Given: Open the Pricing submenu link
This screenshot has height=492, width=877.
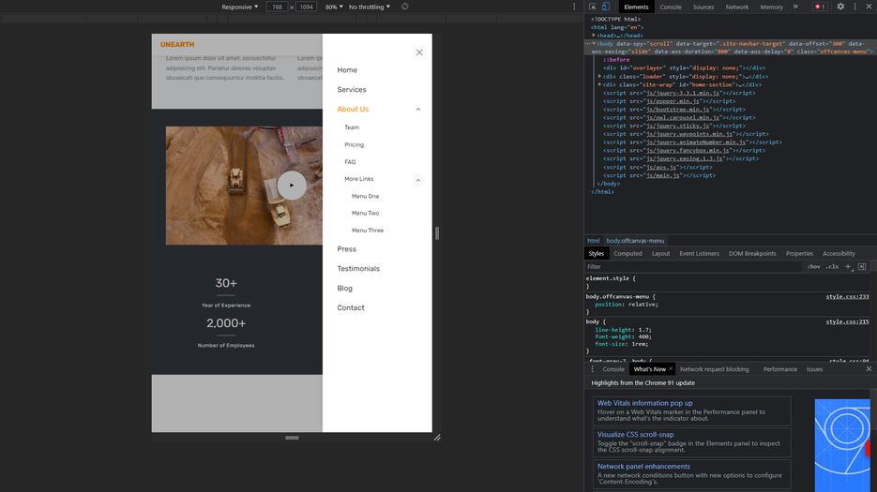Looking at the screenshot, I should [x=354, y=145].
